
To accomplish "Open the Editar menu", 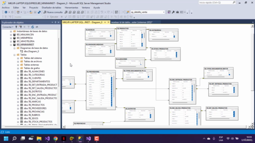I will pos(16,8).
